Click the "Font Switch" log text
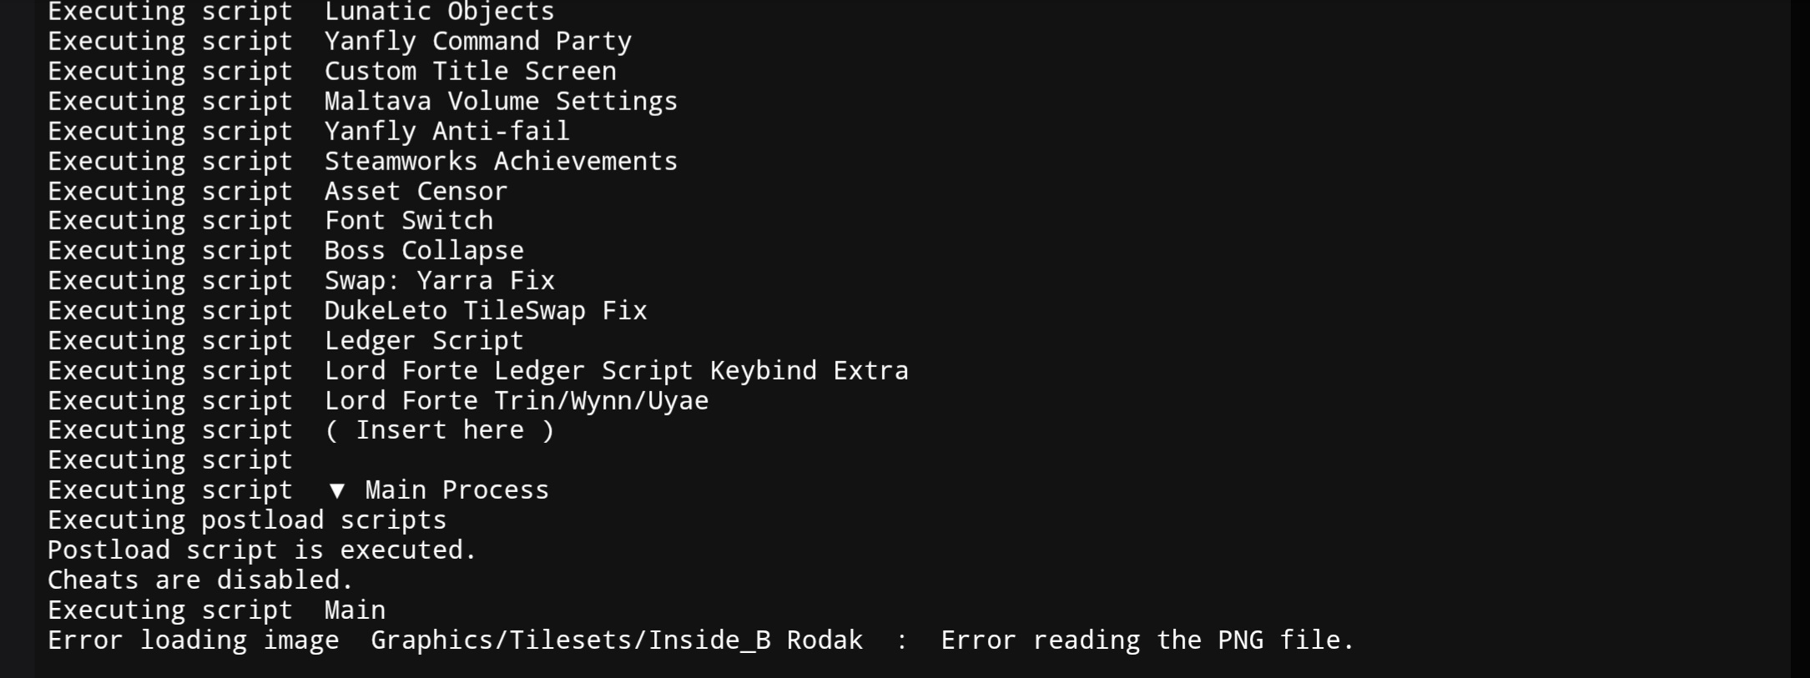 point(408,221)
